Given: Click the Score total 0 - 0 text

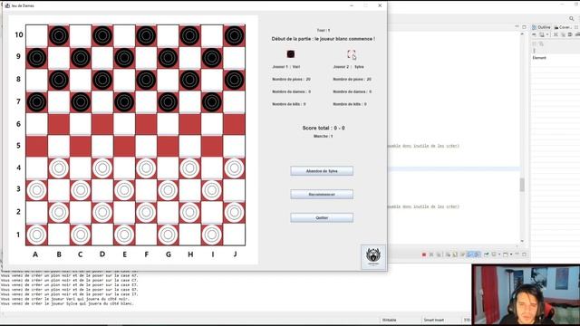Looking at the screenshot, I should point(324,128).
